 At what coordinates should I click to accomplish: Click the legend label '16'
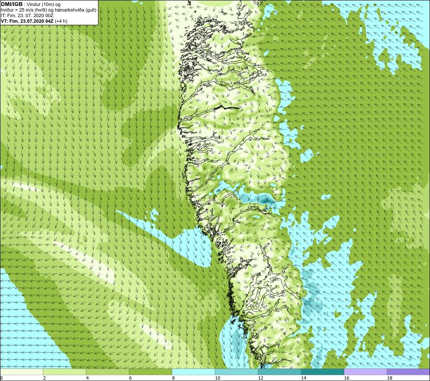pyautogui.click(x=347, y=378)
